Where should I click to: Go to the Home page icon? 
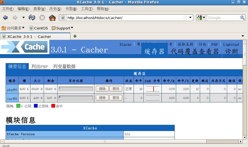pyautogui.click(x=52, y=18)
